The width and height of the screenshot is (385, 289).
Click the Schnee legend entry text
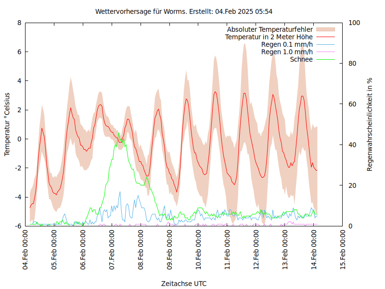pos(301,59)
